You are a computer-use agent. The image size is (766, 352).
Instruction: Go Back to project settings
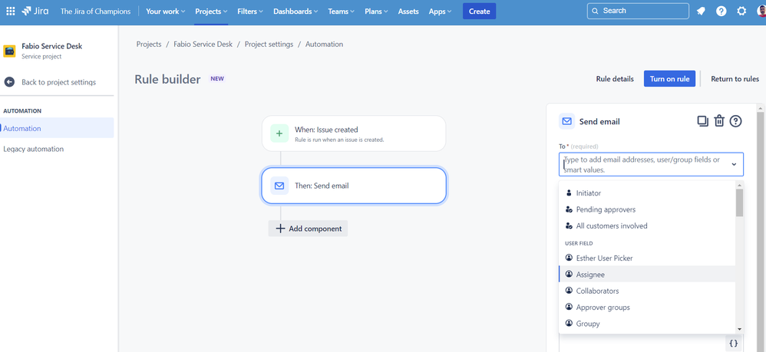[58, 82]
